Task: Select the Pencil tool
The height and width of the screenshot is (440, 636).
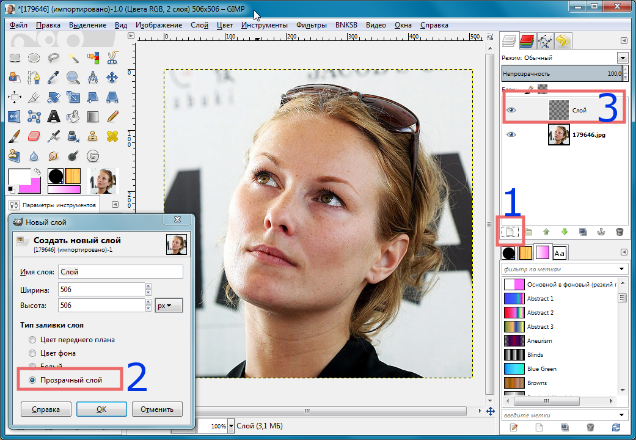Action: pos(112,117)
